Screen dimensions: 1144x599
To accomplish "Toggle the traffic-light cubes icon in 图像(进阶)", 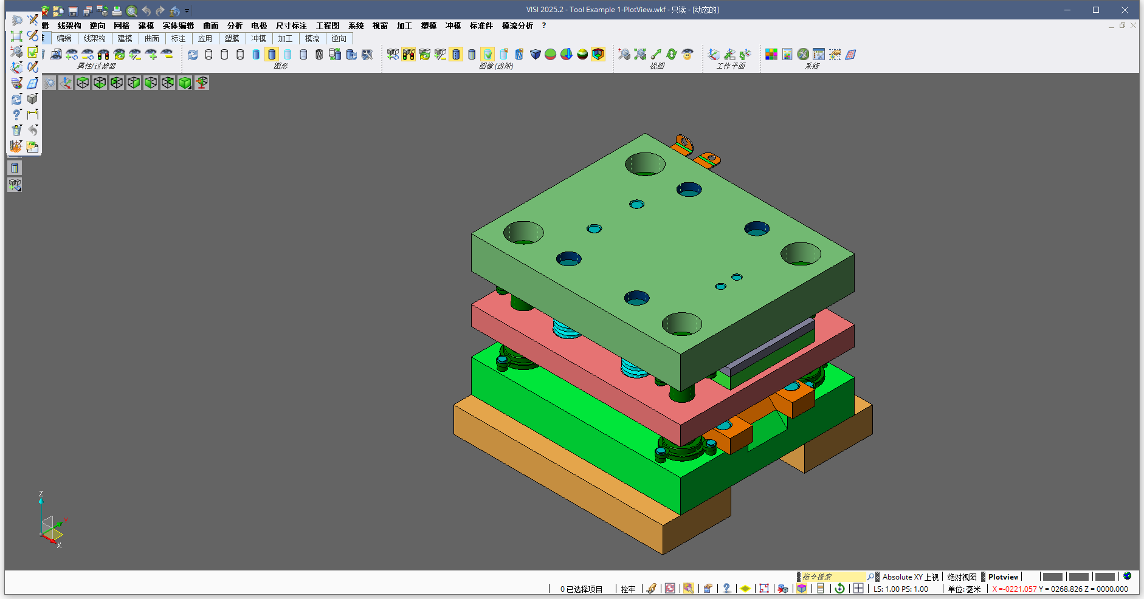I will point(408,55).
